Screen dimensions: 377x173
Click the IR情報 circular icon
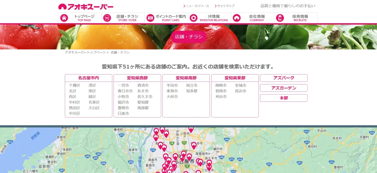(193, 18)
